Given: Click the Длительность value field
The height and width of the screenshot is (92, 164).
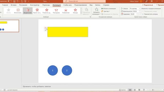Looking at the screenshot, I should [136, 11].
